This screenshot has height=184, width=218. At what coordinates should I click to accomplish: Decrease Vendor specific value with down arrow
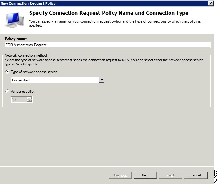coord(30,101)
